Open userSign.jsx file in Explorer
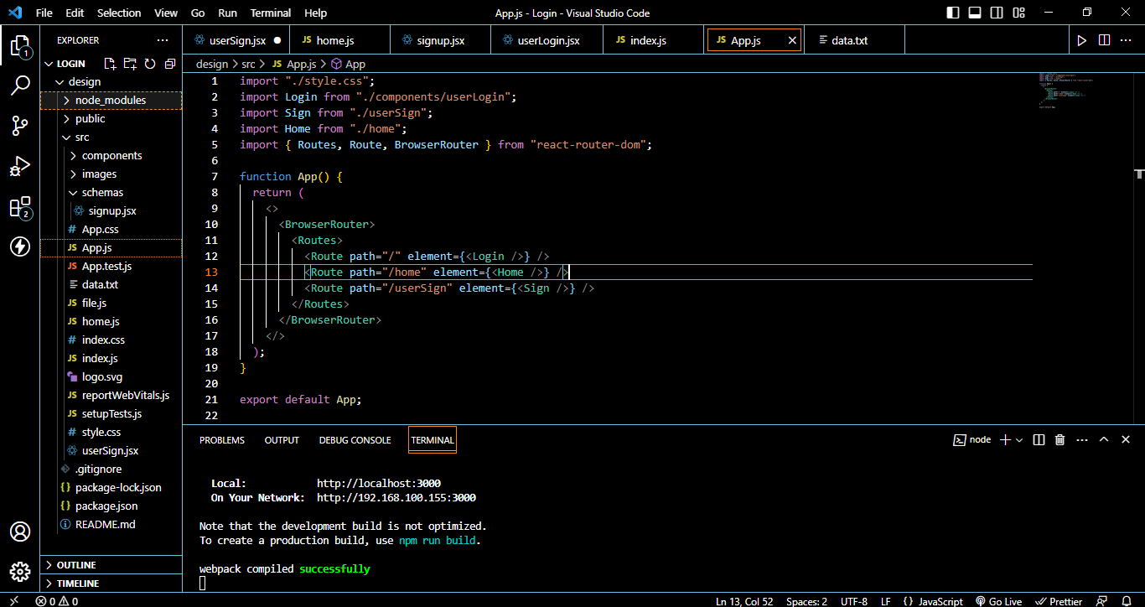The height and width of the screenshot is (607, 1145). 111,450
